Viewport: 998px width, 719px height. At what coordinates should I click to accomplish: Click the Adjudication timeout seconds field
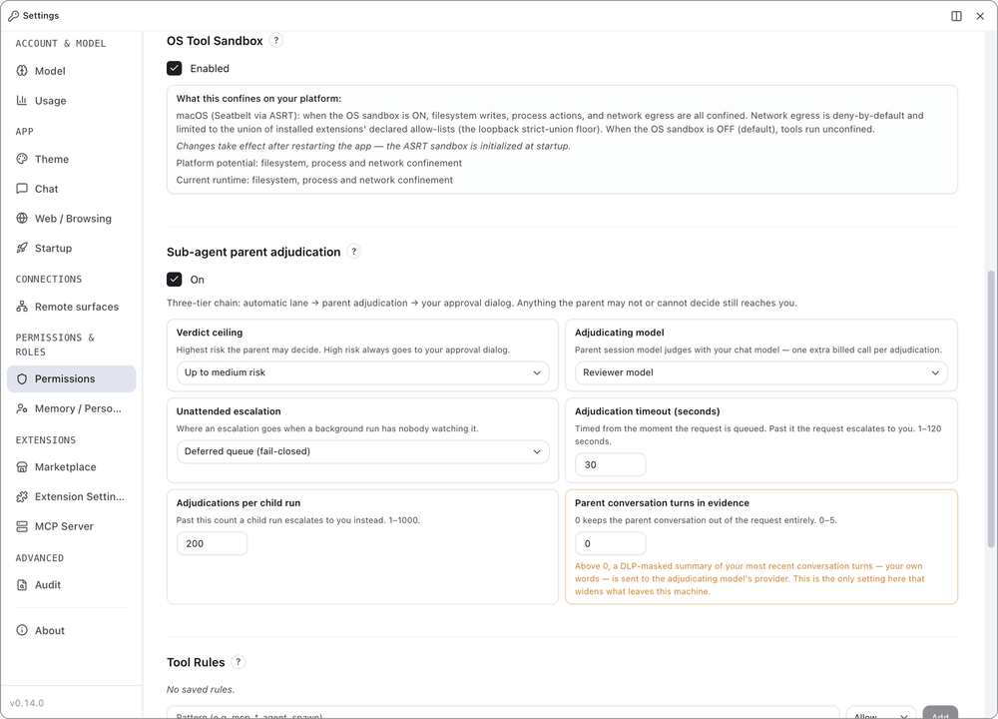click(611, 465)
